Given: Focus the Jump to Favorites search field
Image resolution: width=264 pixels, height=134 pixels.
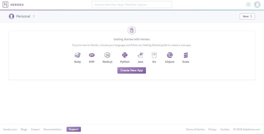Looking at the screenshot, I should 132,5.
